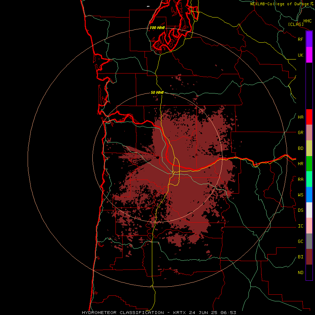Click the 'KRTX' radar site identifier
The width and height of the screenshot is (315, 315).
tap(180, 313)
